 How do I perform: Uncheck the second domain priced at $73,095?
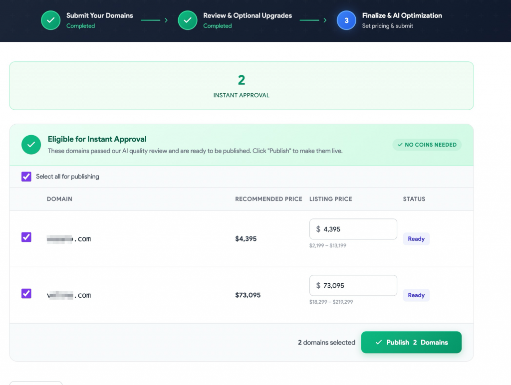click(26, 294)
